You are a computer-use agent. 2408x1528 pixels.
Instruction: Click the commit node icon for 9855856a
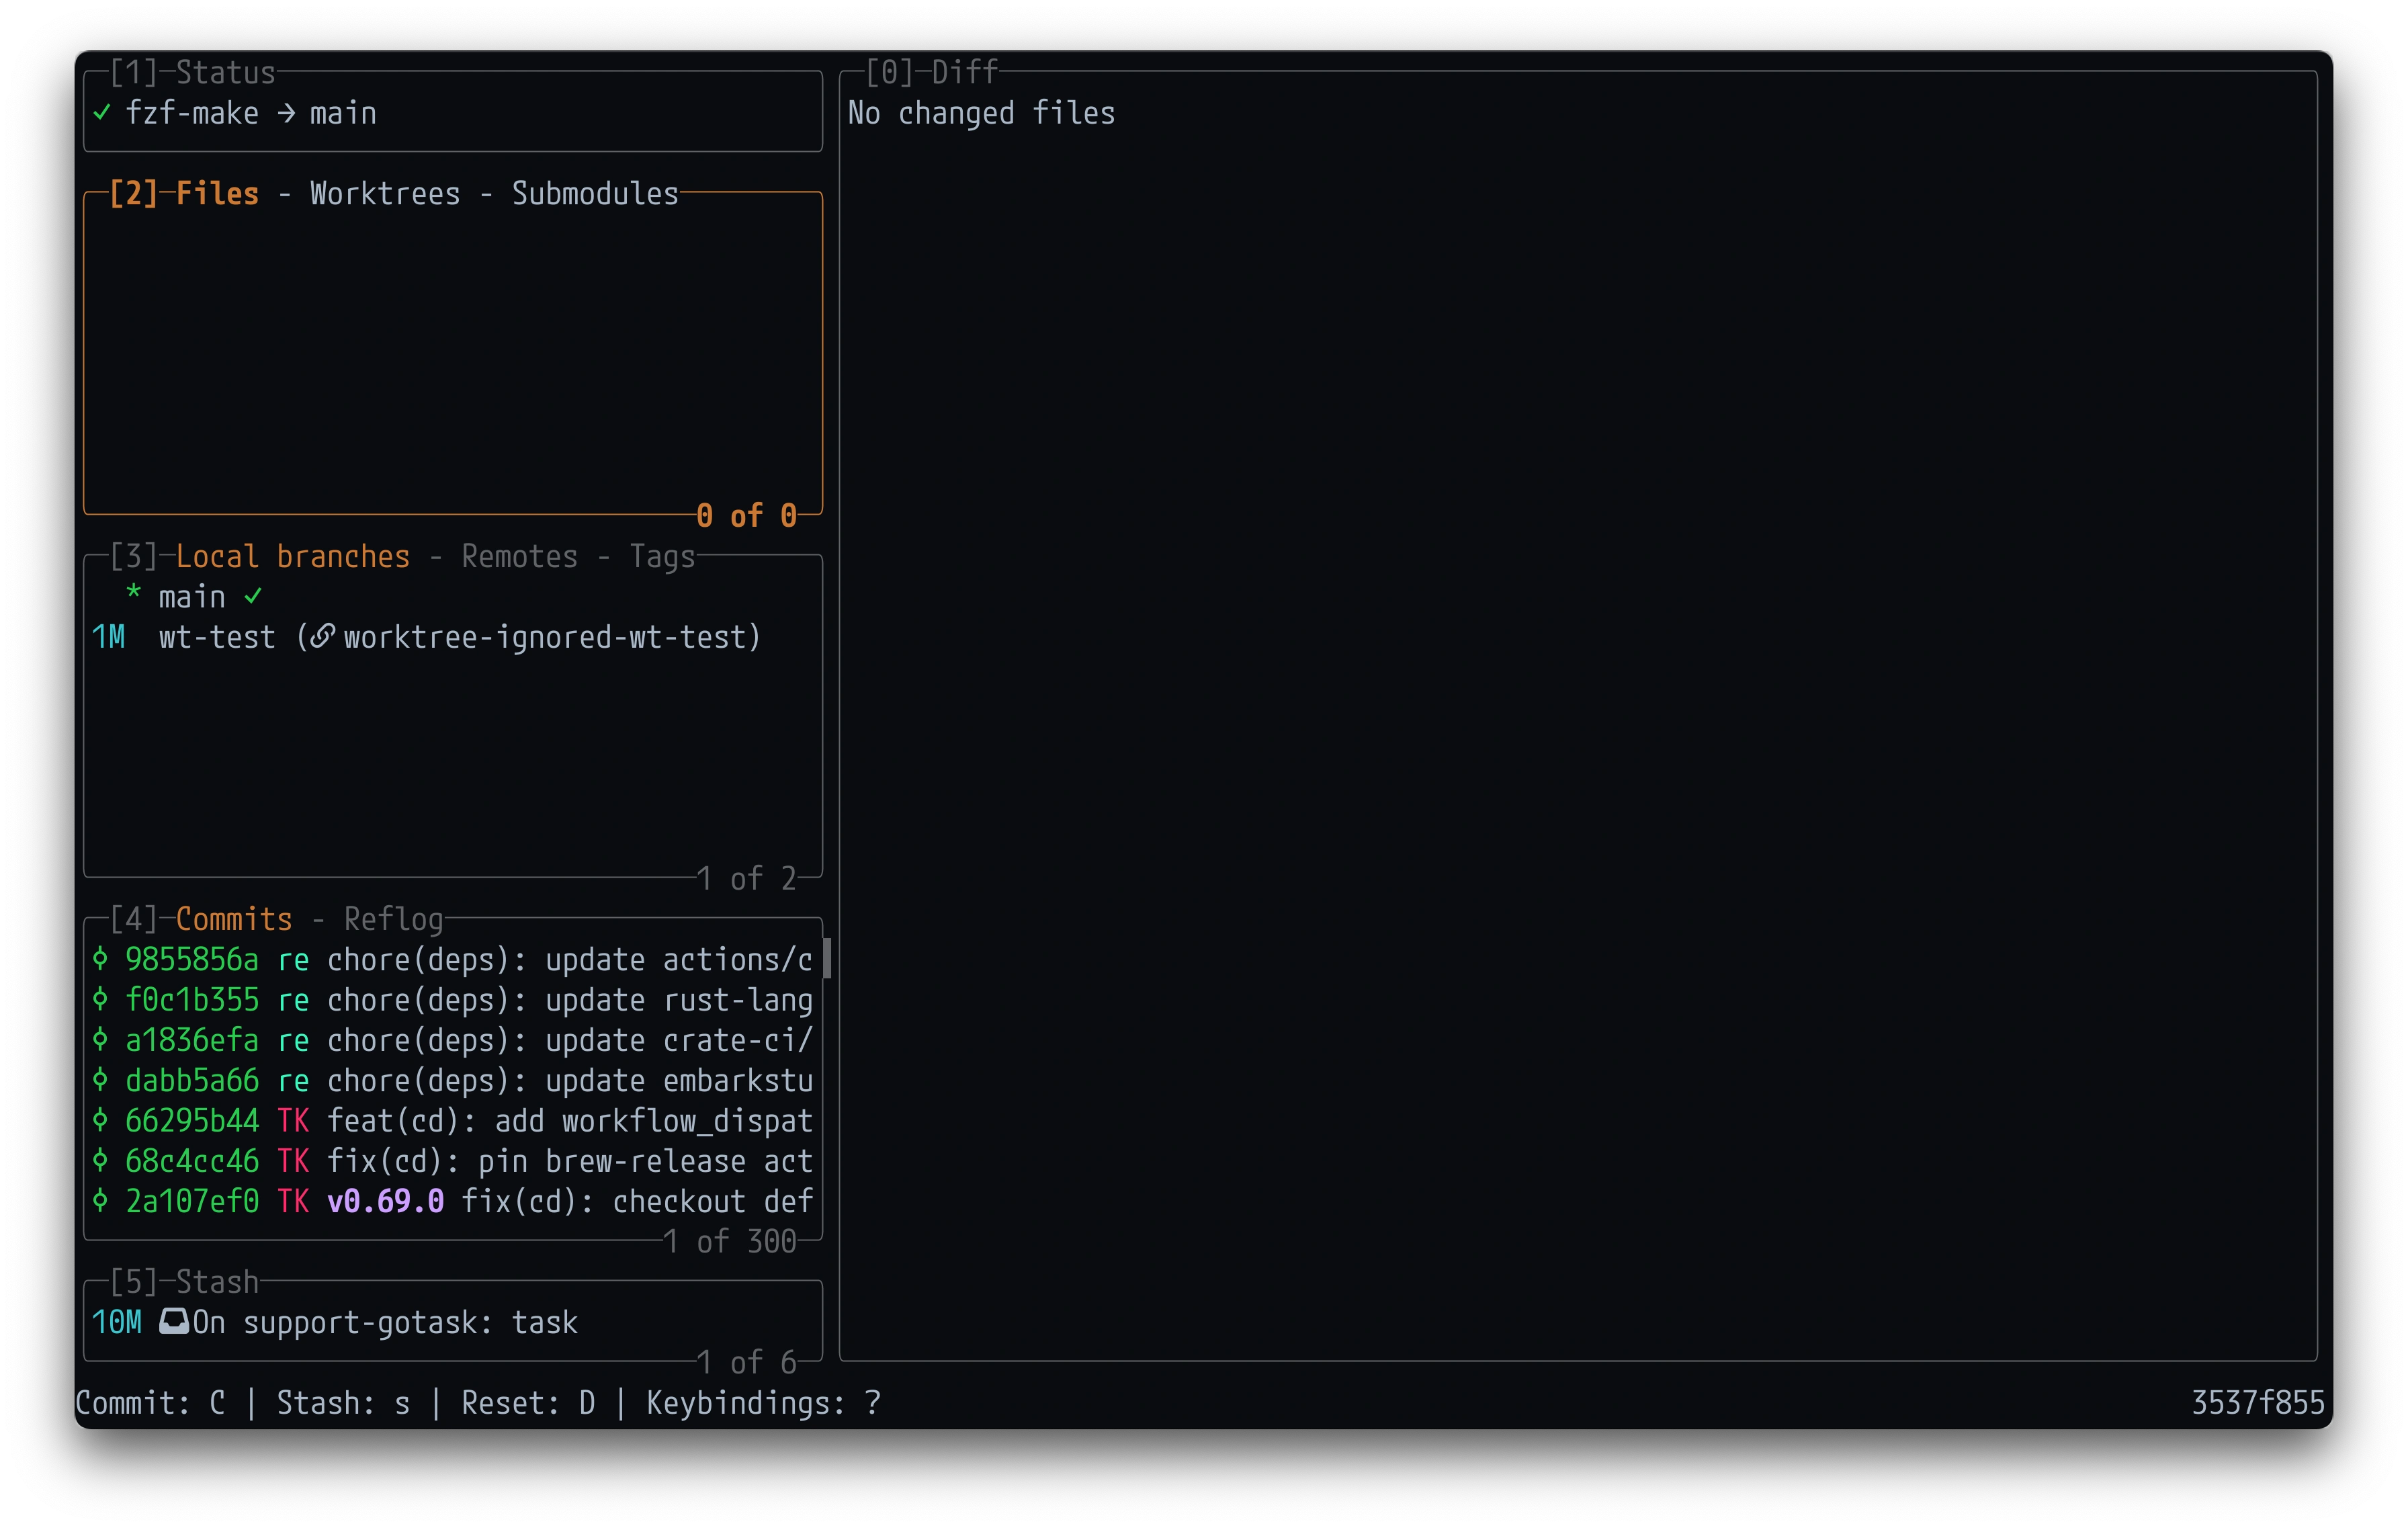pos(100,959)
